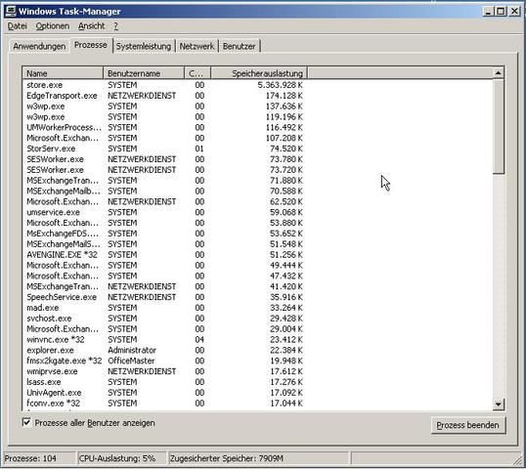526x469 pixels.
Task: Sort by the Speicherauslastung column header
Action: coord(259,73)
